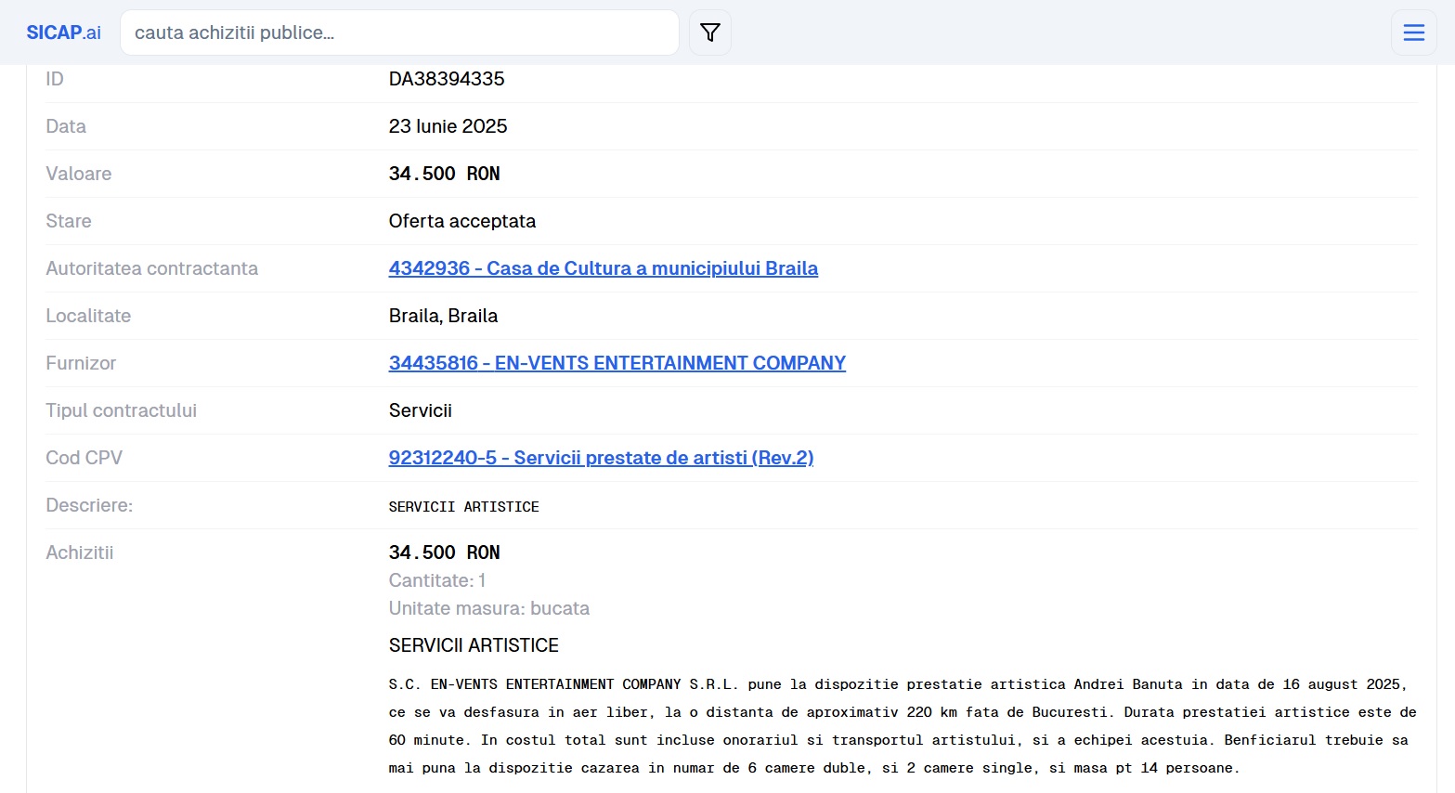This screenshot has height=793, width=1455.
Task: Click the 'Unitate masura: bucata' text
Action: point(489,608)
